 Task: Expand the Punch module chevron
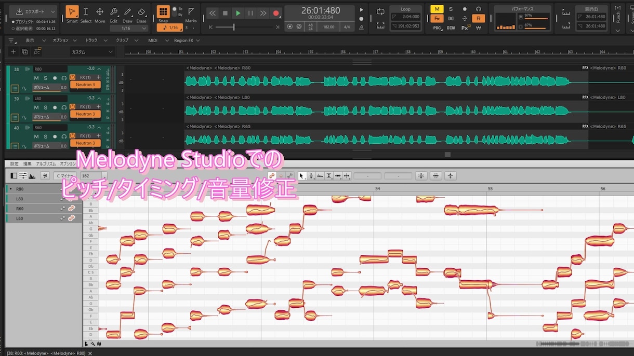618,30
